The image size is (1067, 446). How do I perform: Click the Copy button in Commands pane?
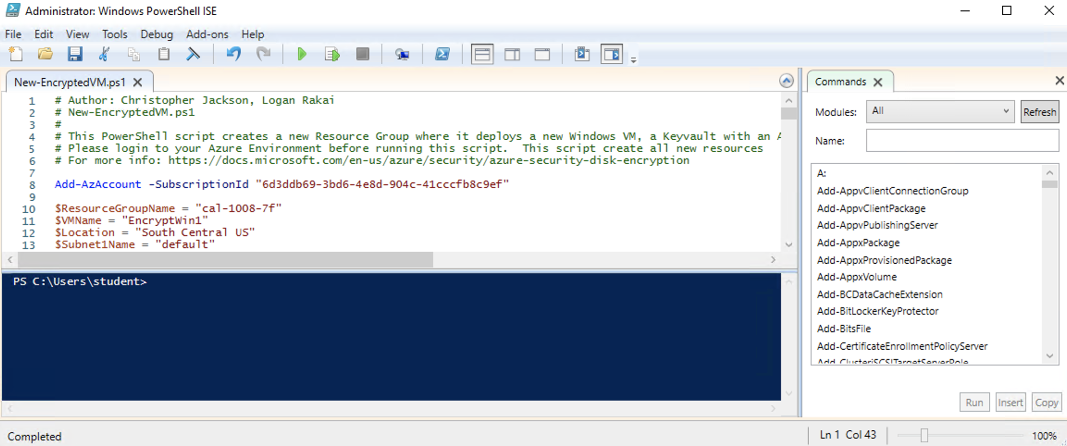1046,403
